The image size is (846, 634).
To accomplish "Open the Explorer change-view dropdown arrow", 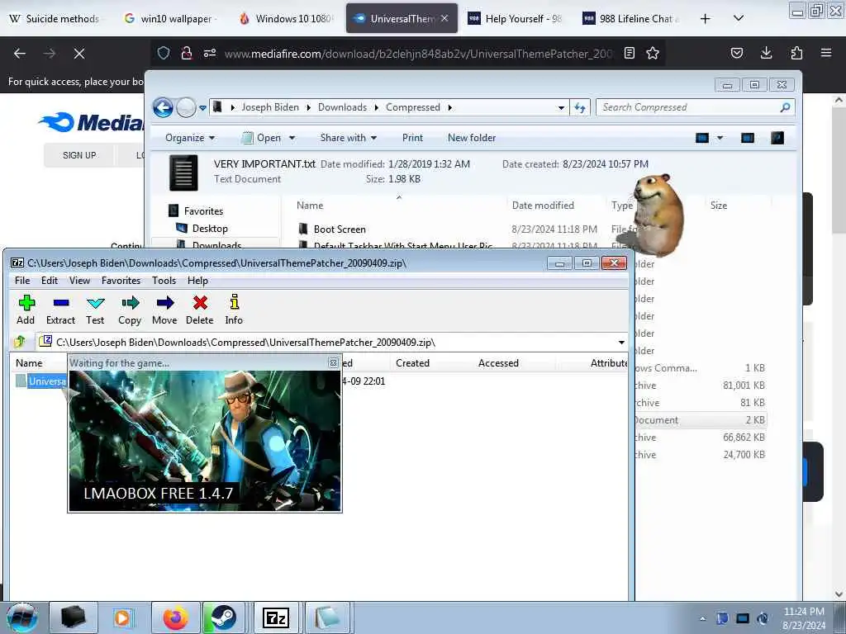I will coord(720,138).
